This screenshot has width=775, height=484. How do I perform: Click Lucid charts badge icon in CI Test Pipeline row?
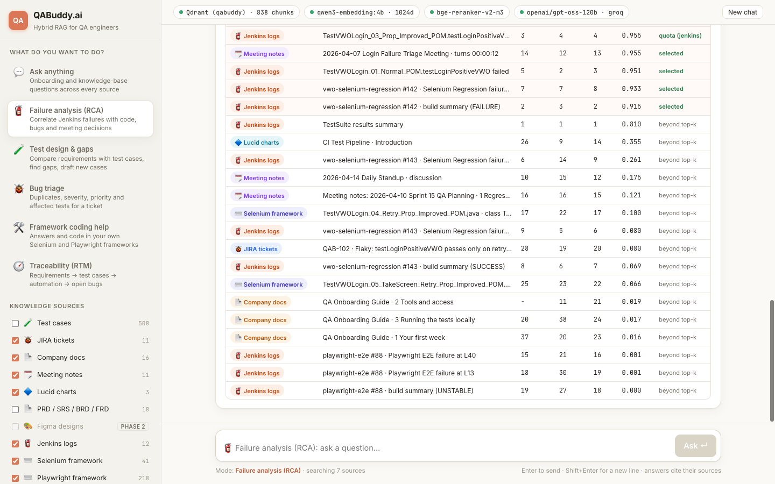[x=238, y=143]
